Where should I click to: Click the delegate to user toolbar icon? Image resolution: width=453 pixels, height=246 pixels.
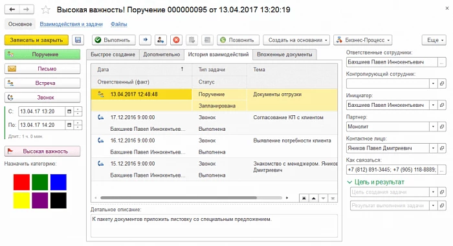click(160, 40)
